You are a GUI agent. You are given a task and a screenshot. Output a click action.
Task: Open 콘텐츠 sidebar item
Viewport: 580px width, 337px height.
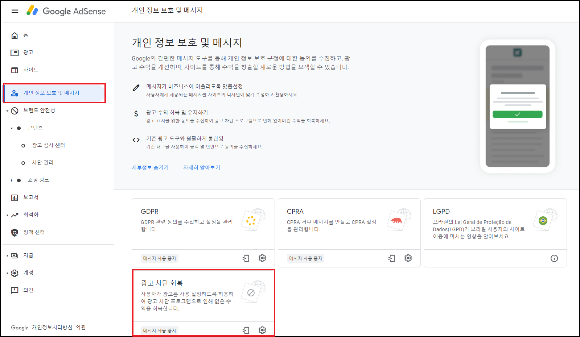click(x=35, y=128)
